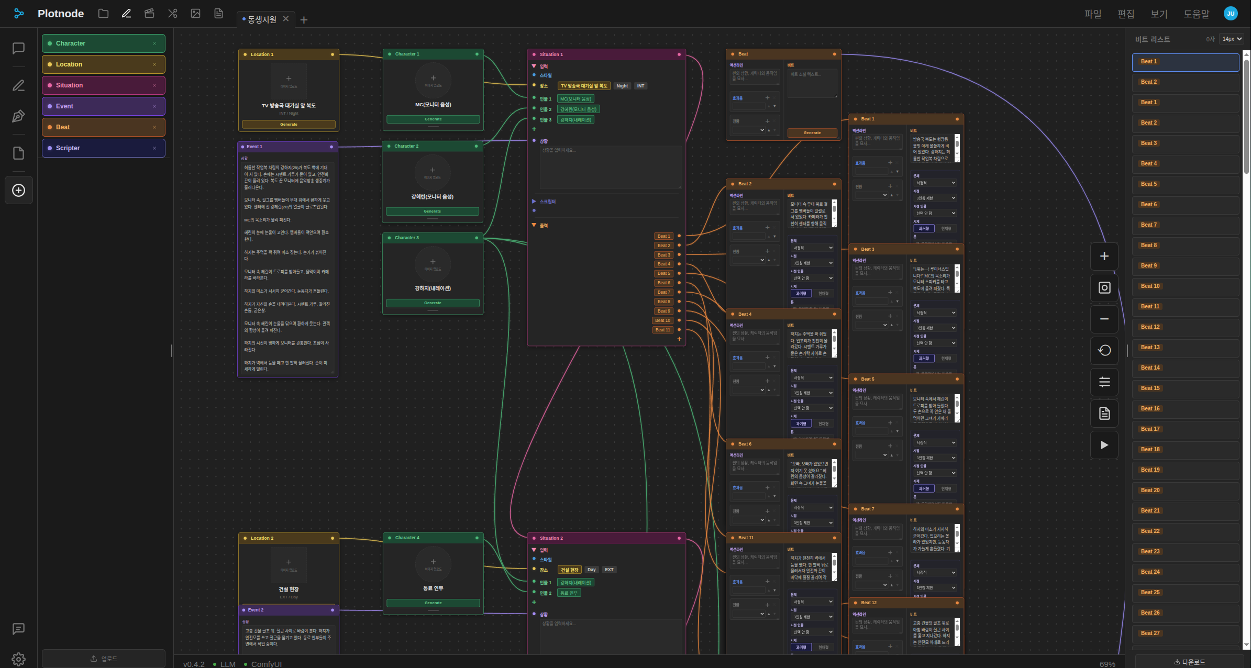Open the image icon in top toolbar

195,14
